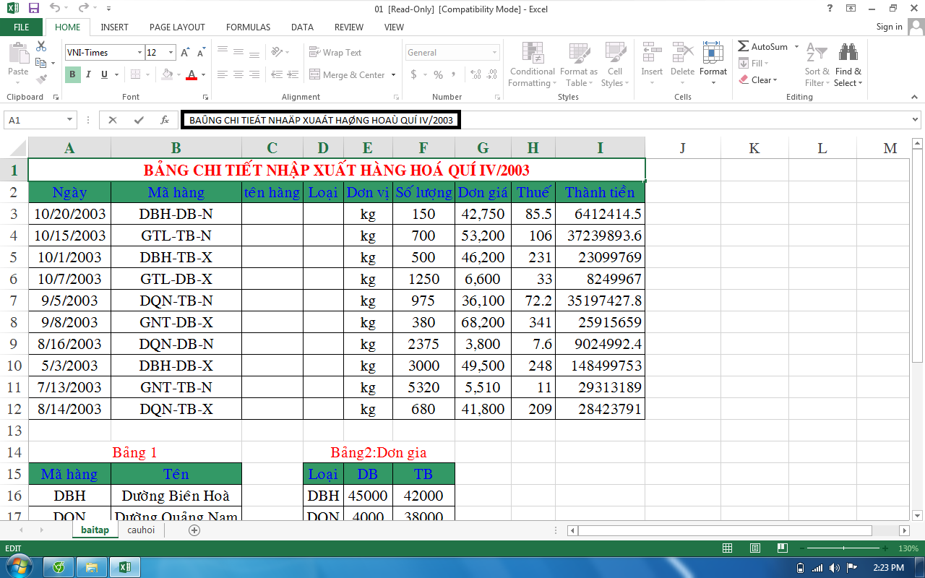This screenshot has height=578, width=925.
Task: Open the font size dropdown
Action: coord(171,53)
